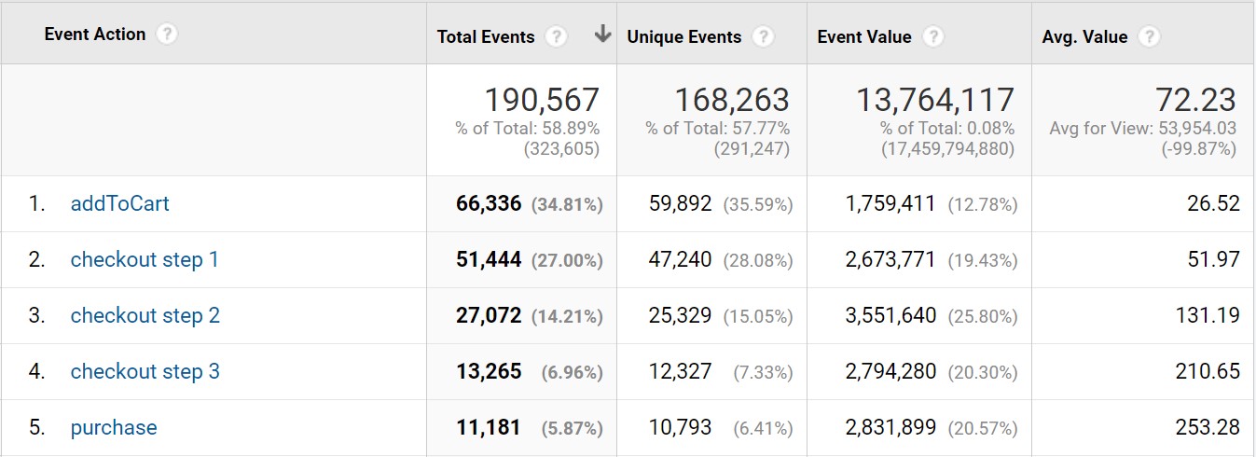Click the 66,336 total events cell for addToCart
This screenshot has width=1256, height=457.
(488, 203)
